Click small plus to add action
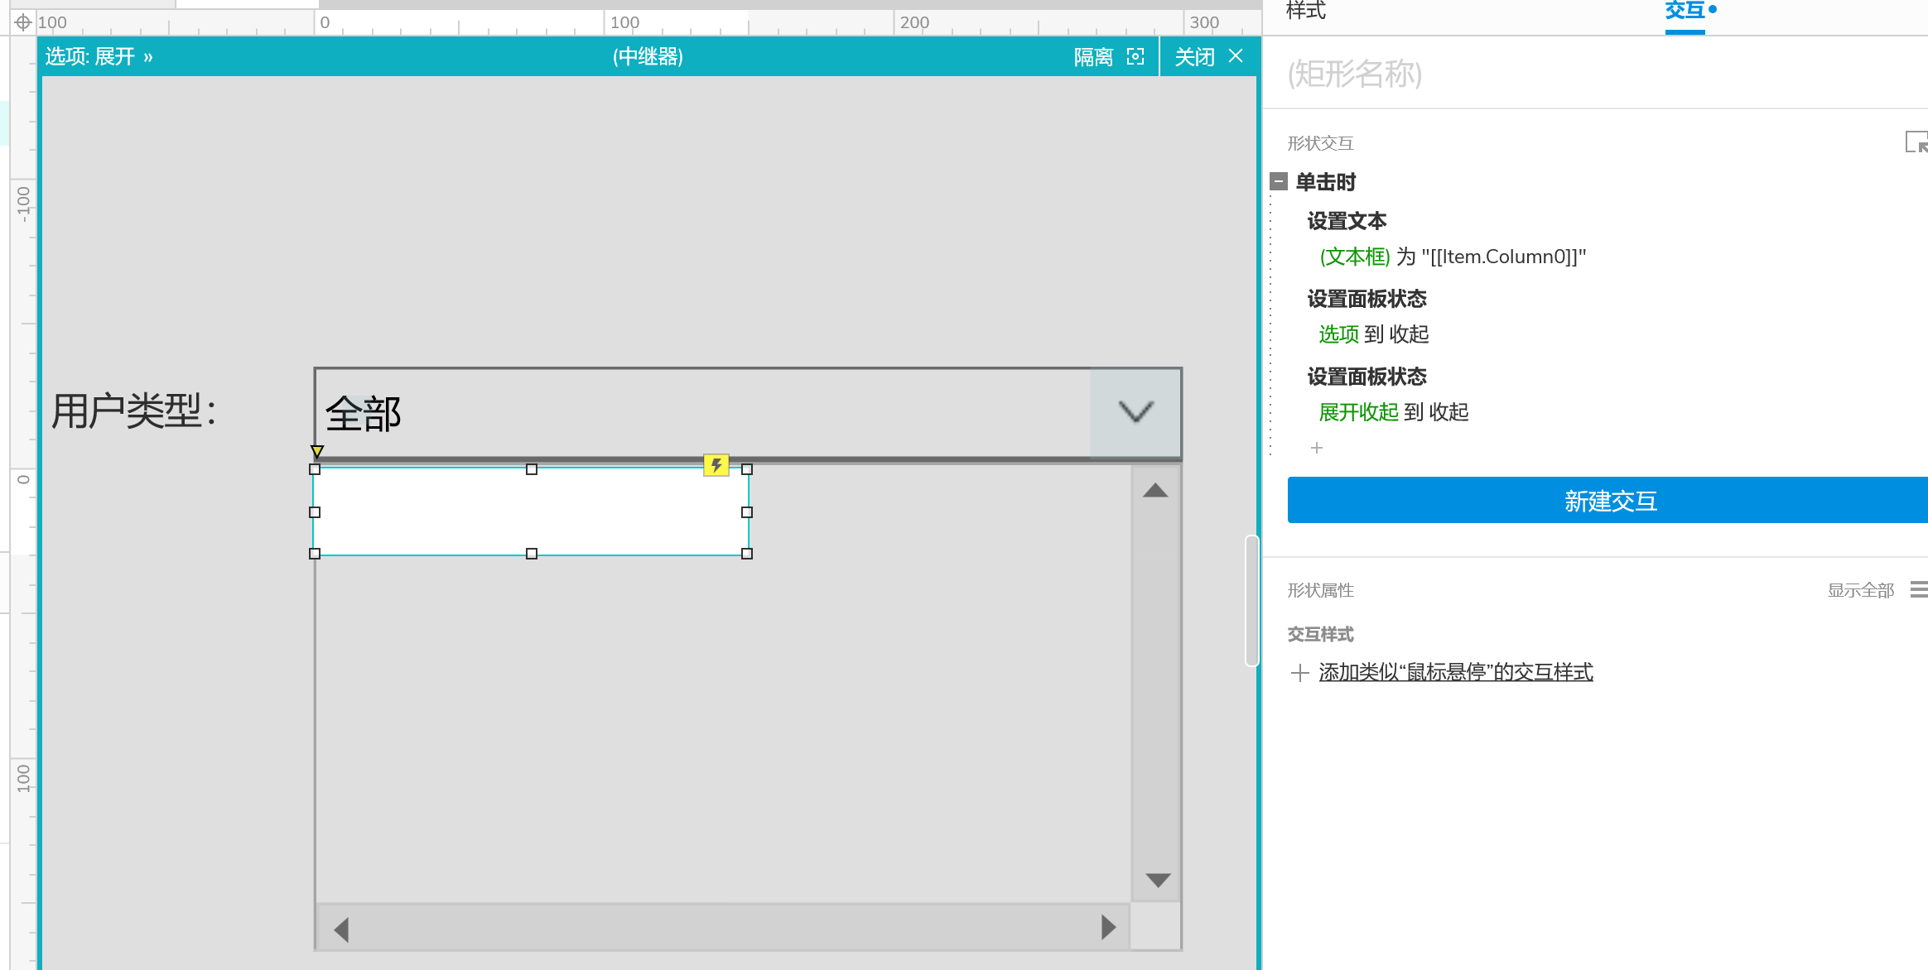 point(1317,448)
